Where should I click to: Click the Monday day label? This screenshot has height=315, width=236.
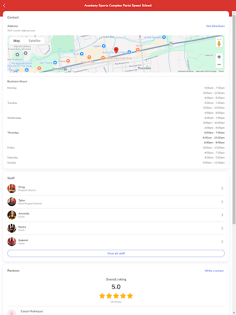tap(12, 88)
